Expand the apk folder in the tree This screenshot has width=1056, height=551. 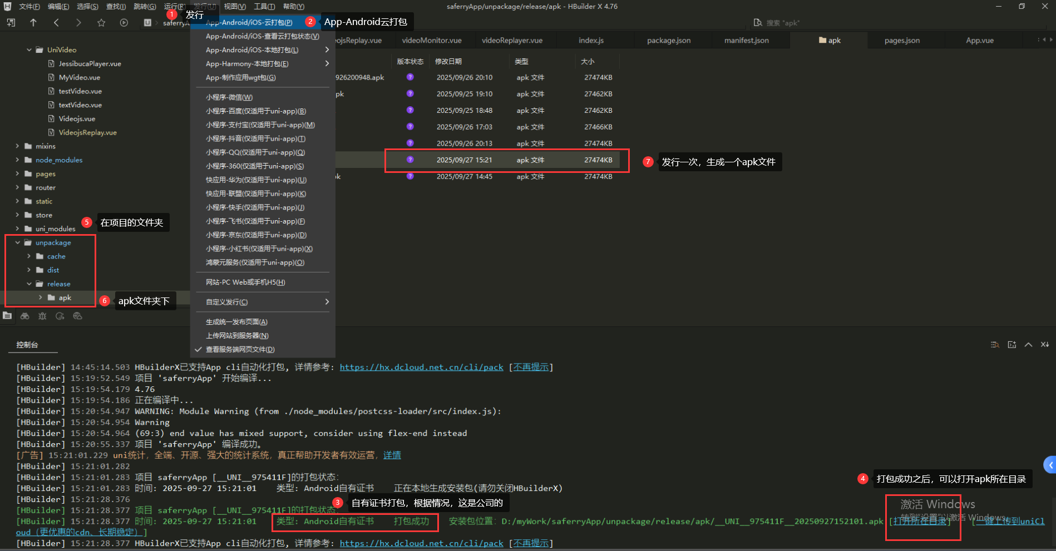pos(41,298)
